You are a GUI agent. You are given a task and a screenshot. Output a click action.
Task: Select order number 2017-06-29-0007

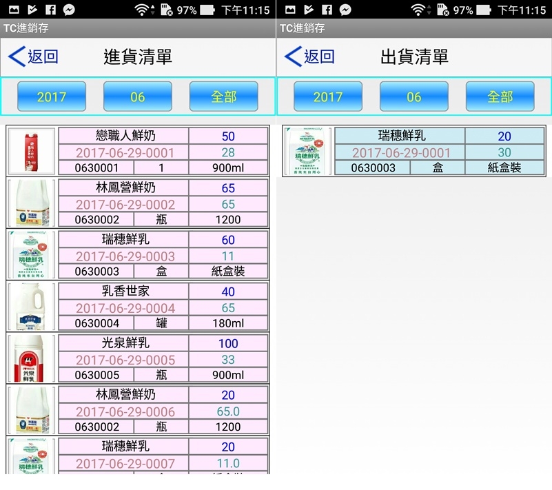[125, 463]
